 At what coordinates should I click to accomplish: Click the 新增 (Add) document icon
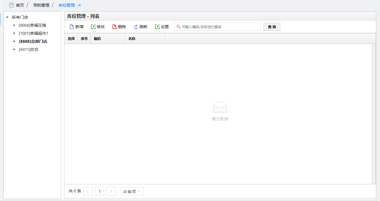[x=72, y=27]
